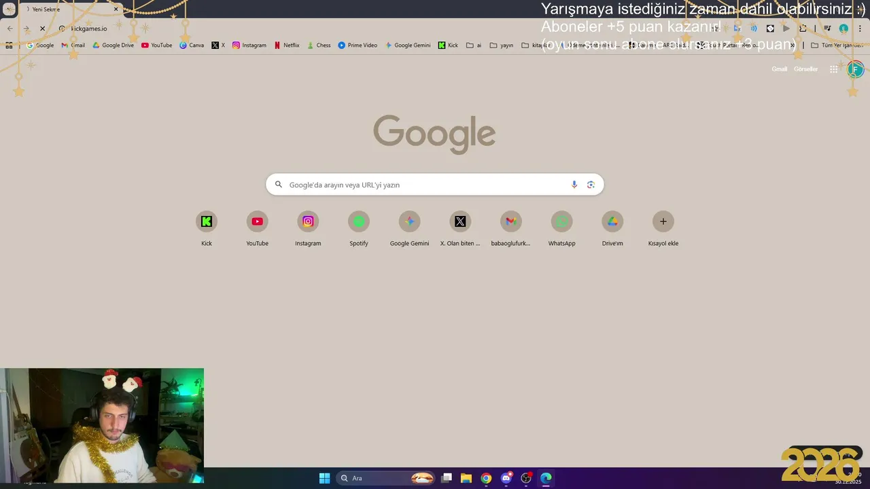Open the Prime Video bookmark
Viewport: 870px width, 489px height.
point(358,46)
